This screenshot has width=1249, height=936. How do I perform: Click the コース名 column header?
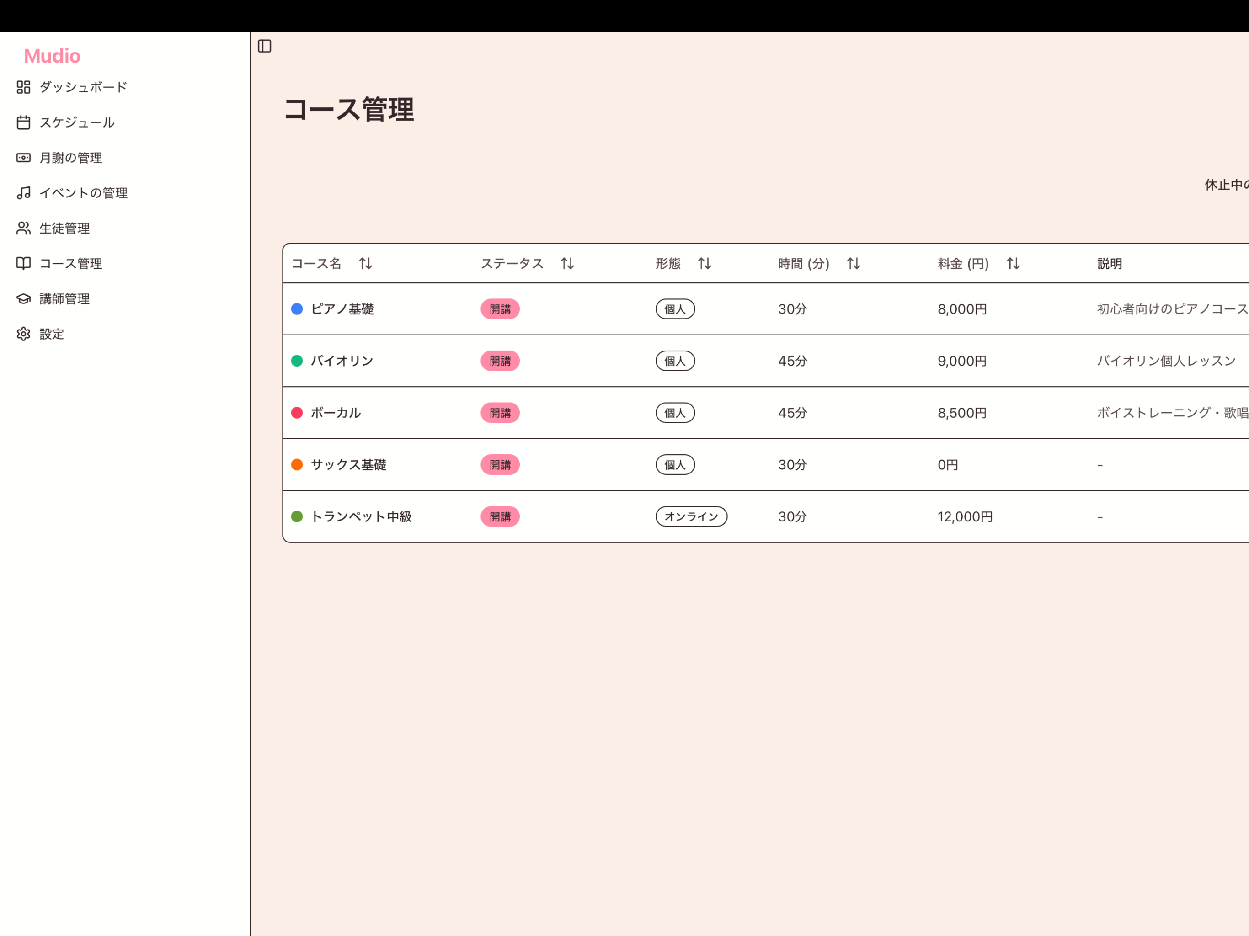(316, 264)
